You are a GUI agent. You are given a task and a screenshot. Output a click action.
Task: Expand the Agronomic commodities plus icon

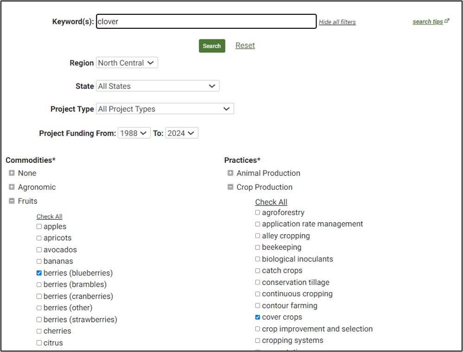[x=12, y=187]
